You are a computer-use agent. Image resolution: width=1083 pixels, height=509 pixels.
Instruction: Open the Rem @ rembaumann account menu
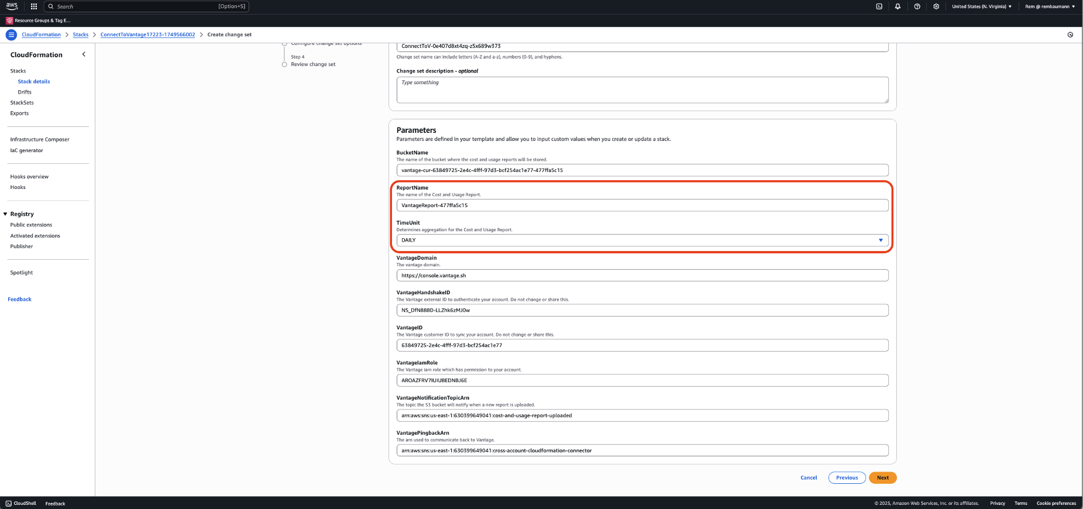pos(1050,6)
